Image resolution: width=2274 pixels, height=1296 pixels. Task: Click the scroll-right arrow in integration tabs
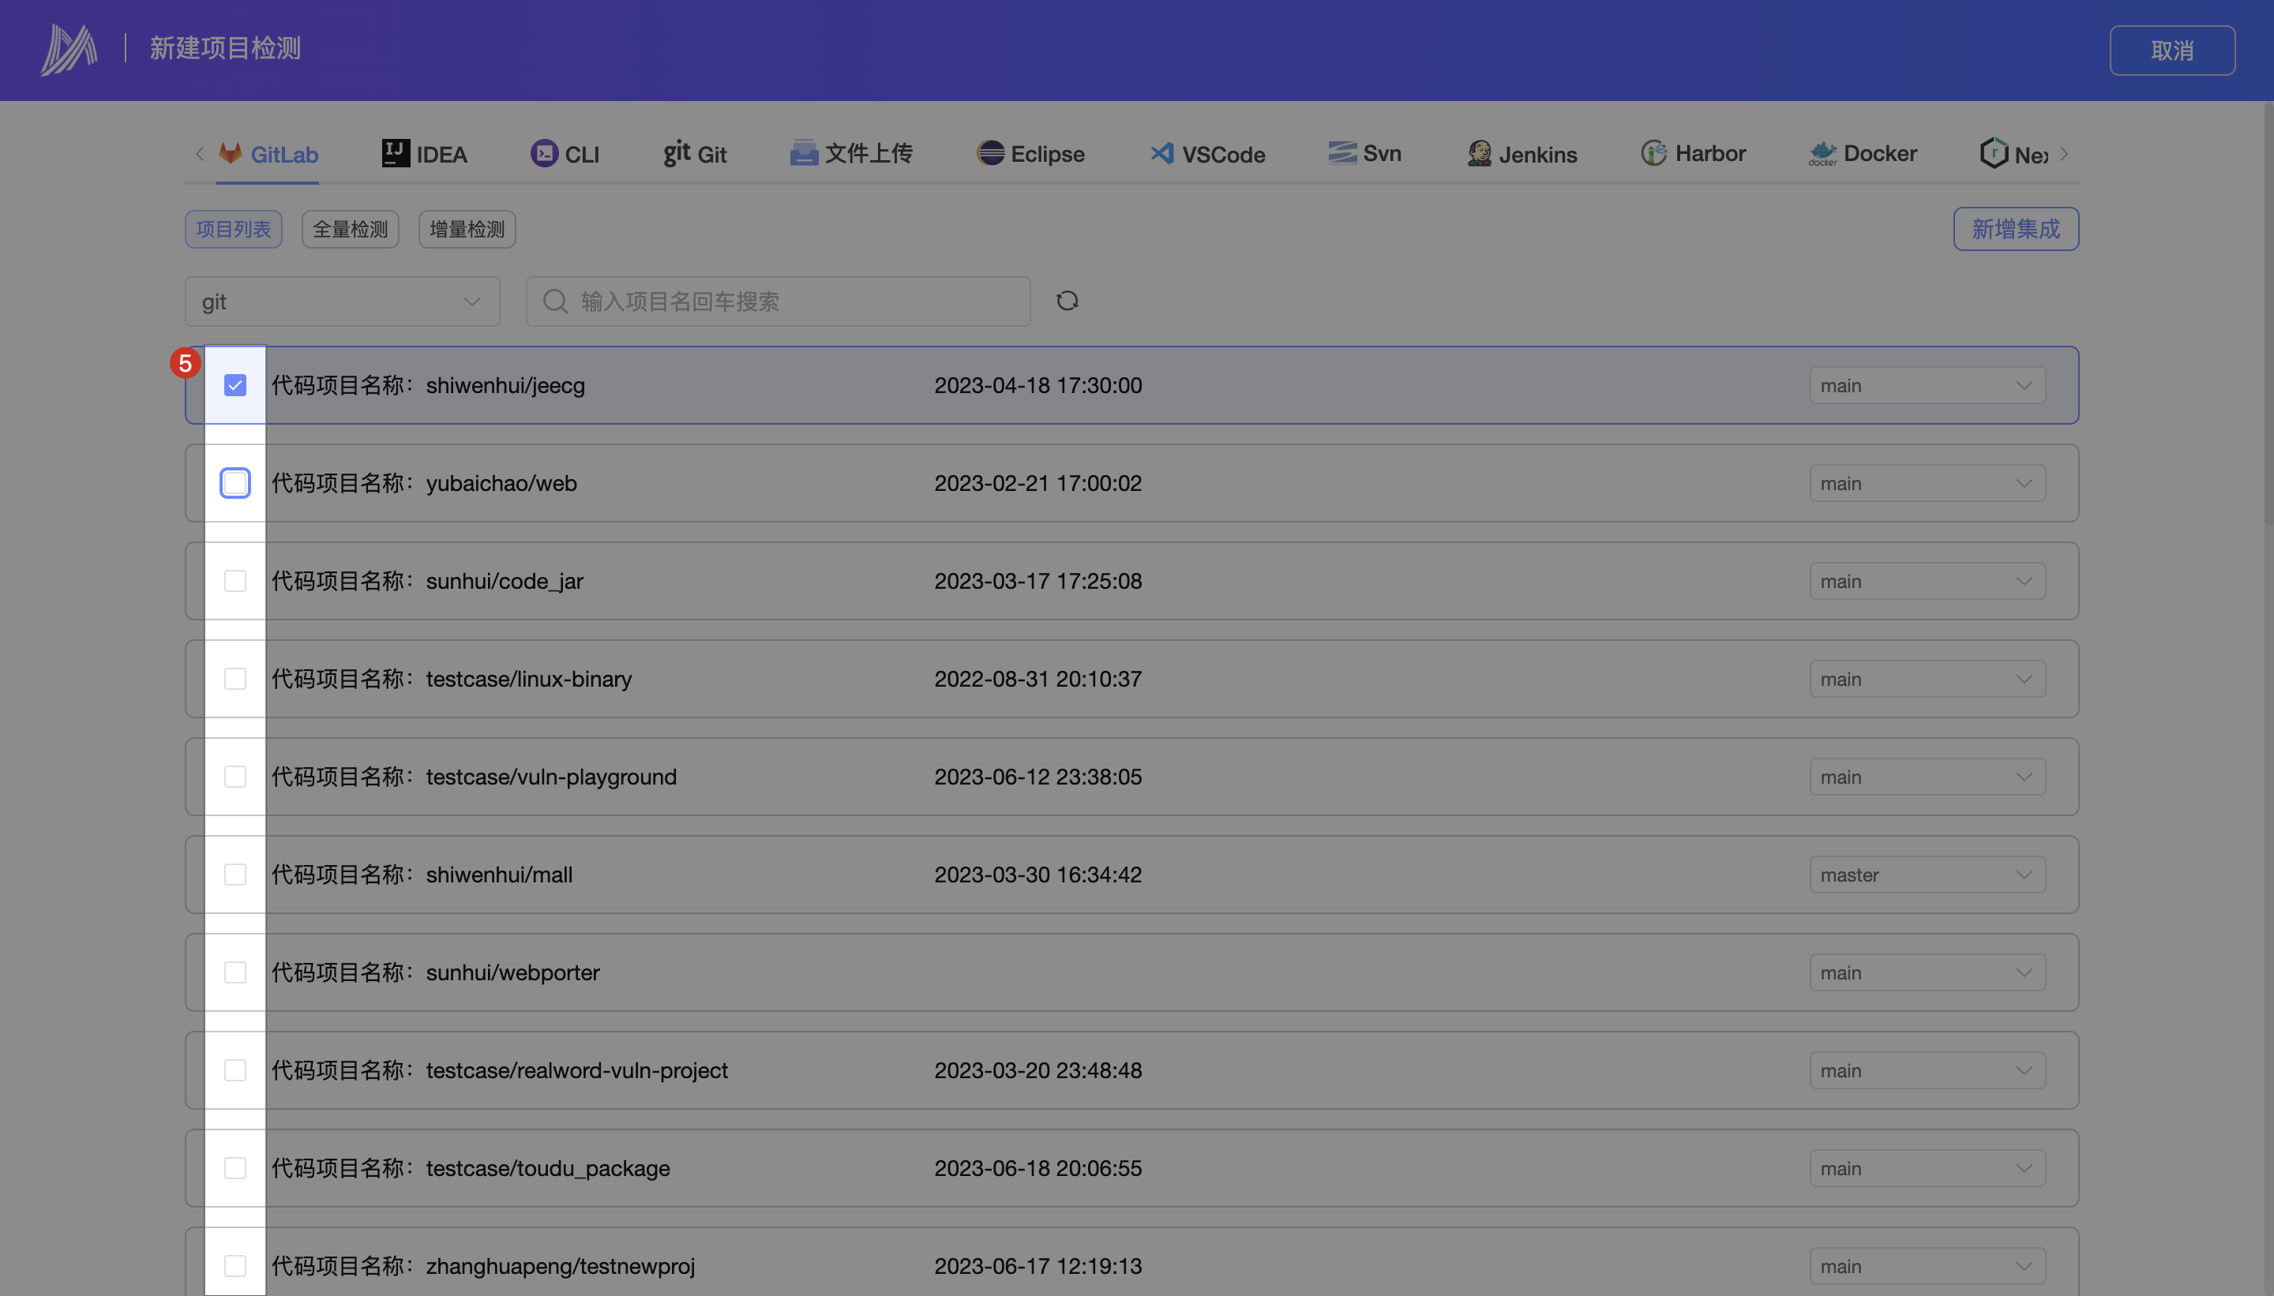pyautogui.click(x=2064, y=154)
